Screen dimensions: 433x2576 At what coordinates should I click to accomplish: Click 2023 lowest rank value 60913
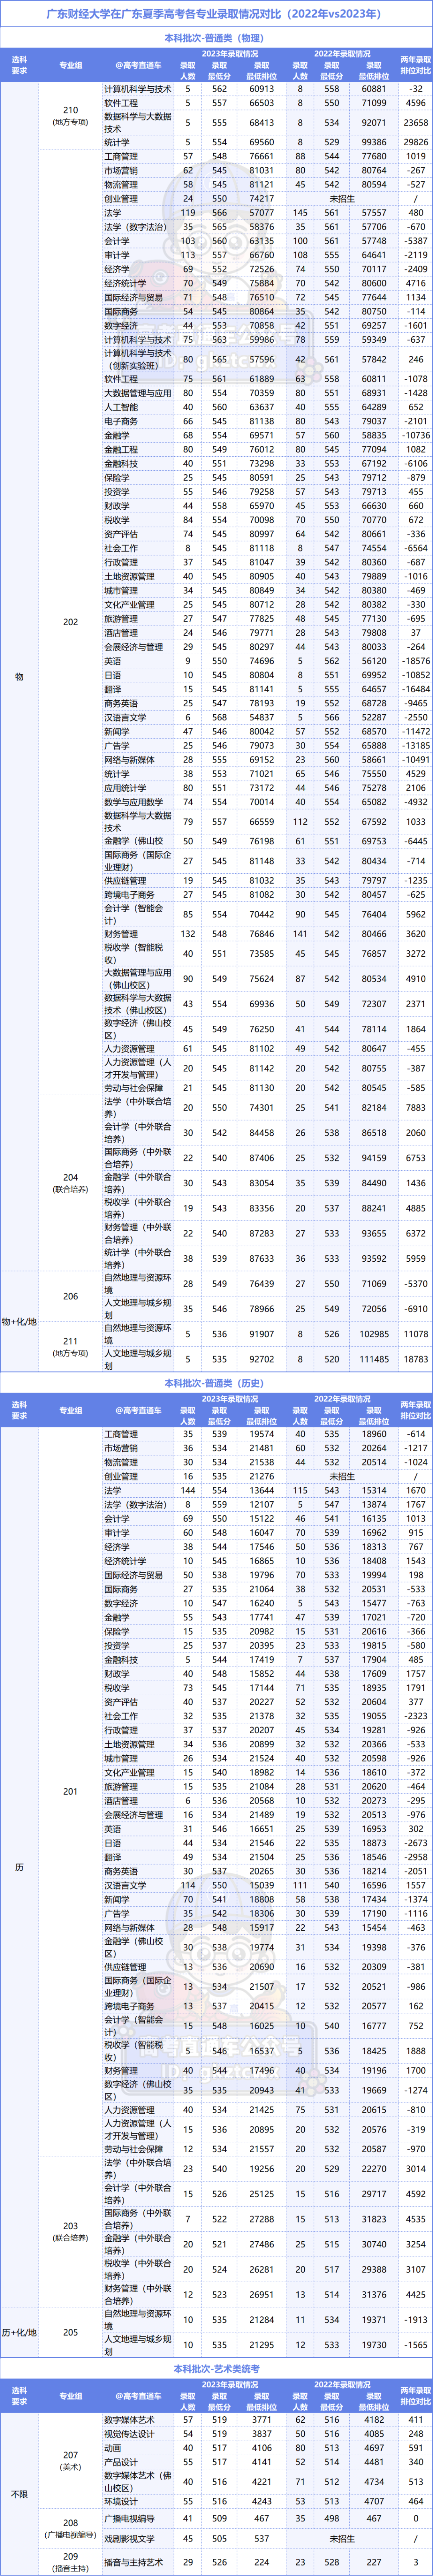(x=261, y=89)
